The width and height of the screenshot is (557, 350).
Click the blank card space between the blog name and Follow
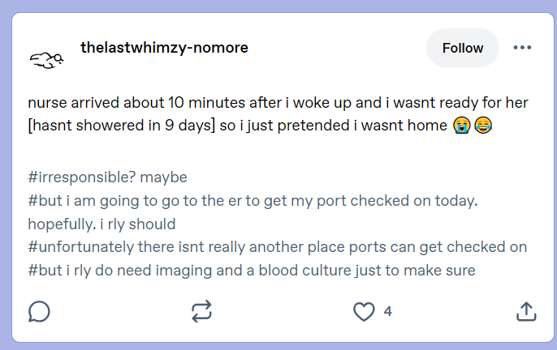pos(337,48)
